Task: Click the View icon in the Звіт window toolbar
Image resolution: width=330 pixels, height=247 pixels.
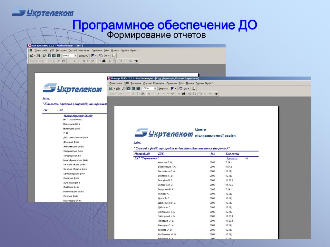Action: (x=31, y=56)
